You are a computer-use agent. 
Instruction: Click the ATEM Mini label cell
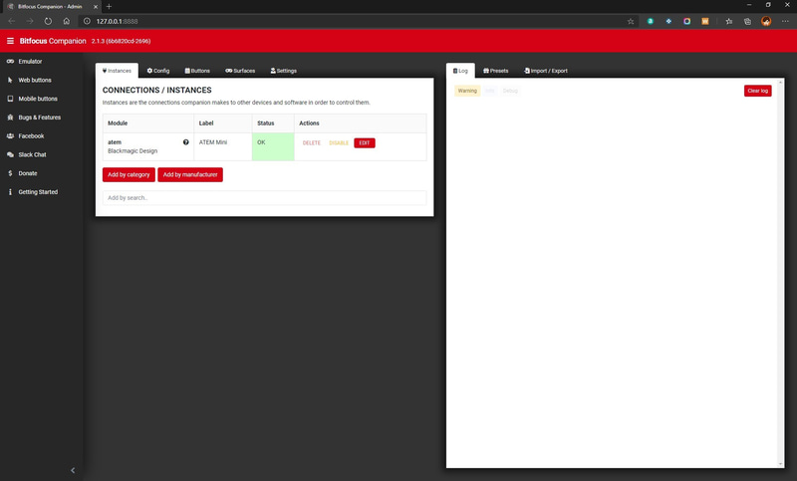[222, 146]
